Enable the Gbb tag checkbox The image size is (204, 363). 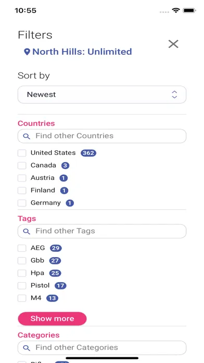tap(22, 261)
